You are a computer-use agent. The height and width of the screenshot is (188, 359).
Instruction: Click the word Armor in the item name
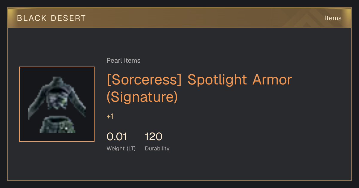pos(272,80)
